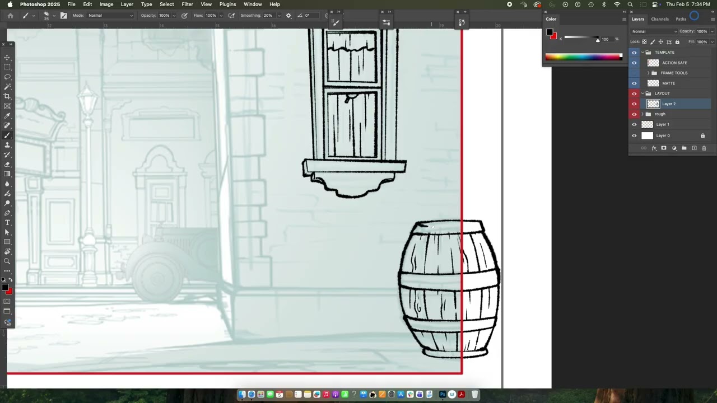Select the Frame tool
Viewport: 717px width, 403px height.
click(x=7, y=106)
